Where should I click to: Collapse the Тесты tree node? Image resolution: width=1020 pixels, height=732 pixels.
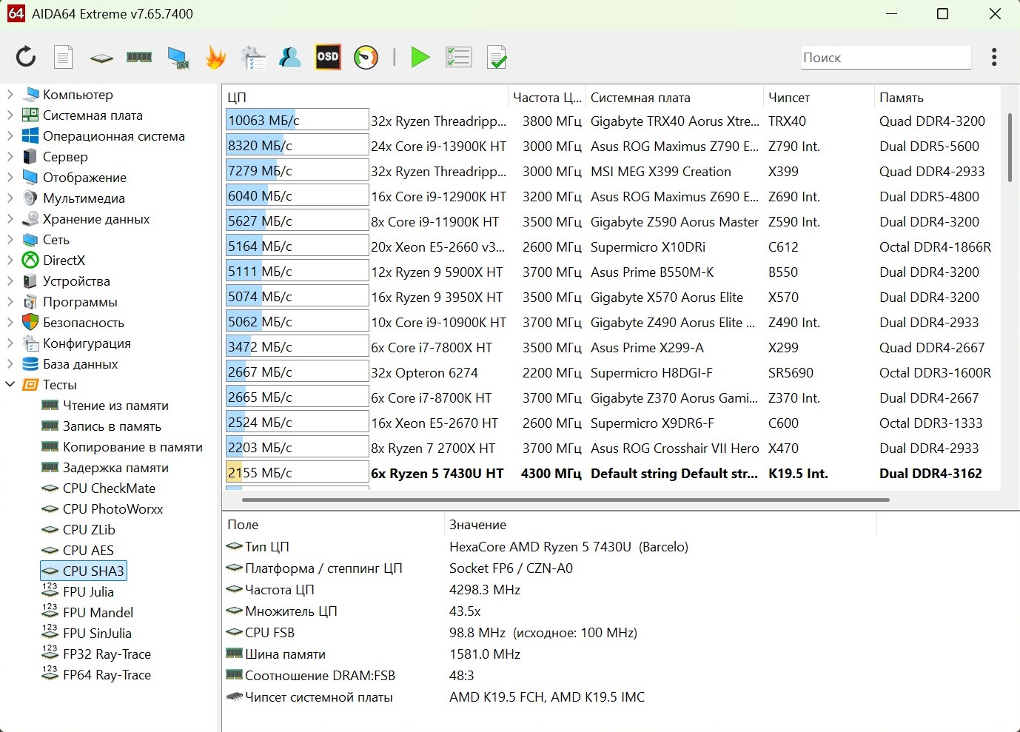pos(10,385)
